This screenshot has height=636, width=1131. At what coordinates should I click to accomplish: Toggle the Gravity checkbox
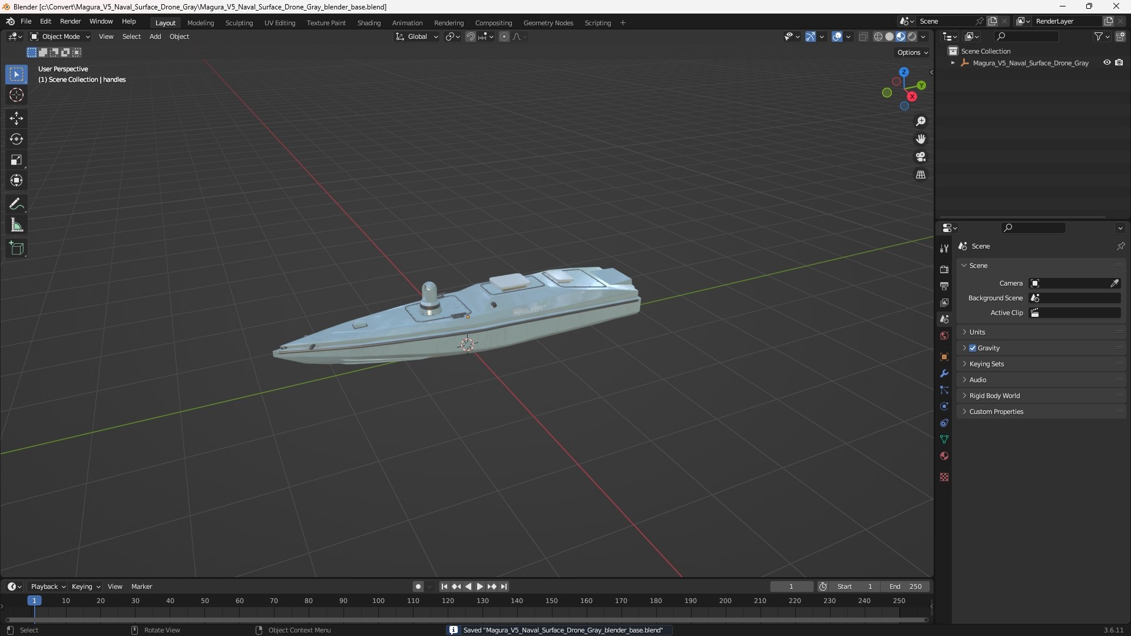coord(973,348)
